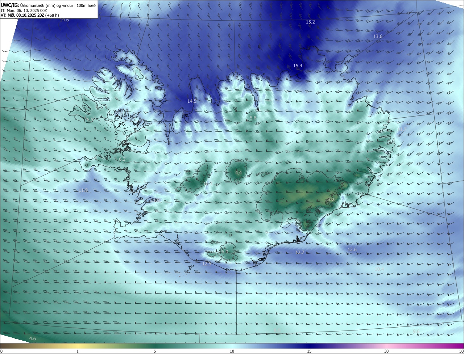Image resolution: width=464 pixels, height=354 pixels.
Task: Click the '5' tick on the color scale
Action: tap(155, 351)
